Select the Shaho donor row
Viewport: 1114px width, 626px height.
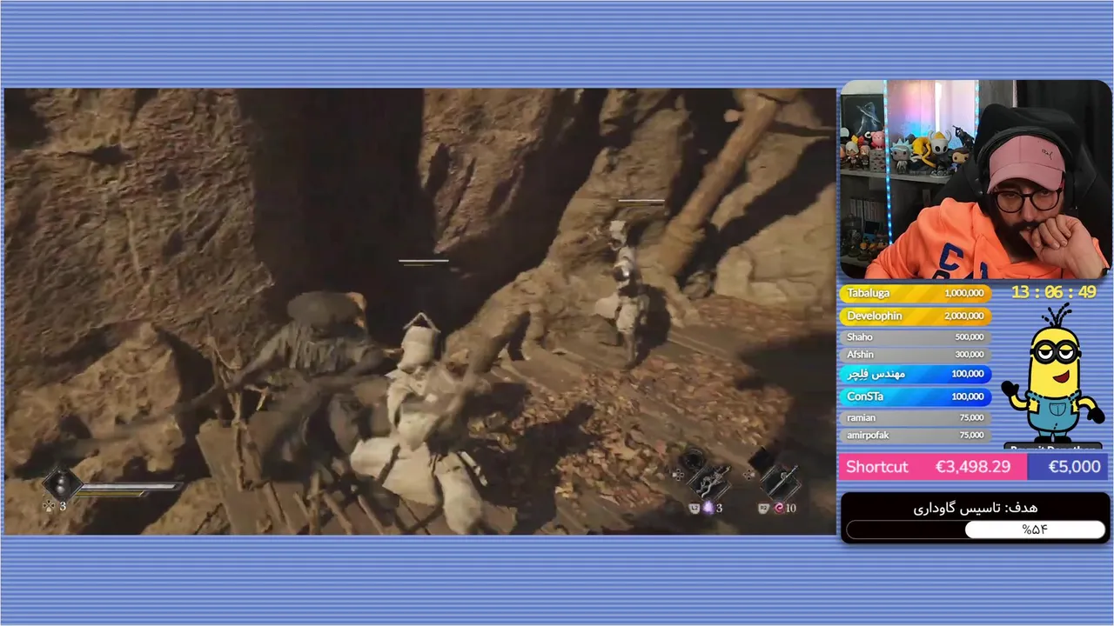click(915, 337)
